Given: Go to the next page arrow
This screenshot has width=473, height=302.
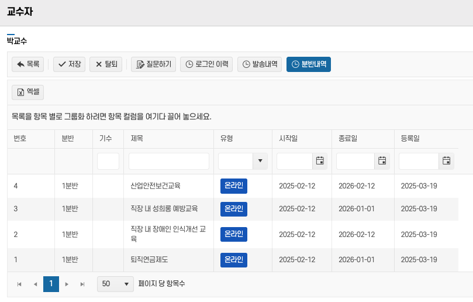Looking at the screenshot, I should tap(67, 284).
